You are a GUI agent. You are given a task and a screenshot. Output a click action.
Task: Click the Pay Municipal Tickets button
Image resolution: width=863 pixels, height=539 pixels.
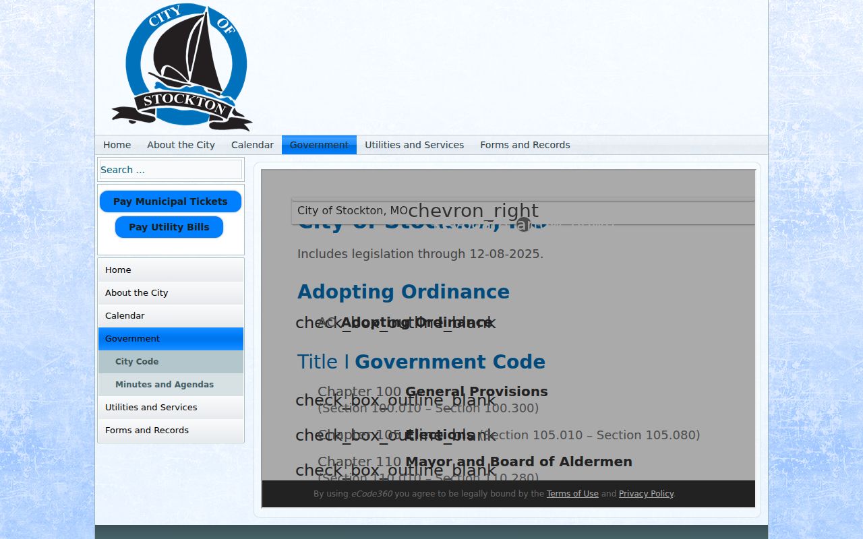coord(171,201)
